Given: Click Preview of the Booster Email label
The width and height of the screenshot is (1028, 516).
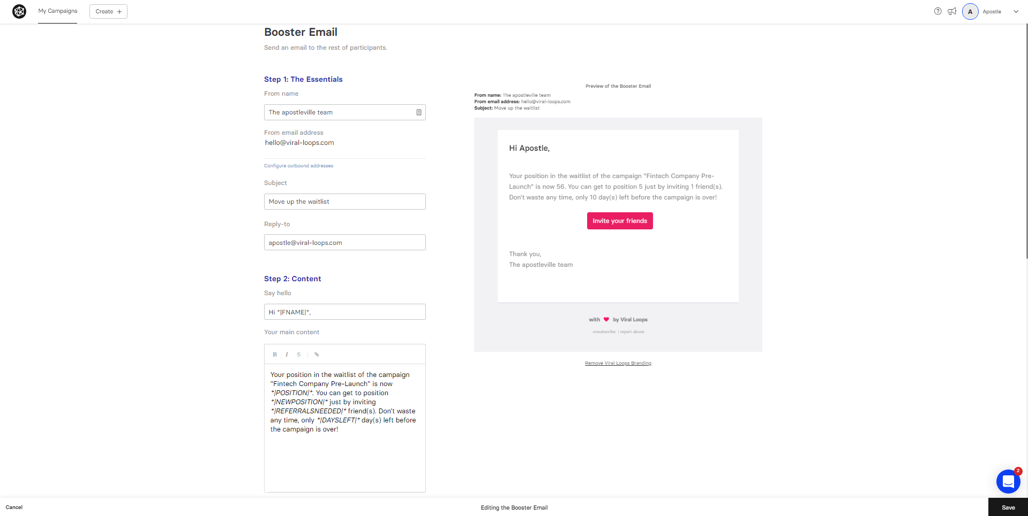Looking at the screenshot, I should click(x=618, y=86).
